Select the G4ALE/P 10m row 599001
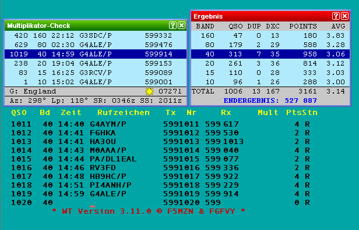Image resolution: width=359 pixels, height=230 pixels. pos(96,82)
